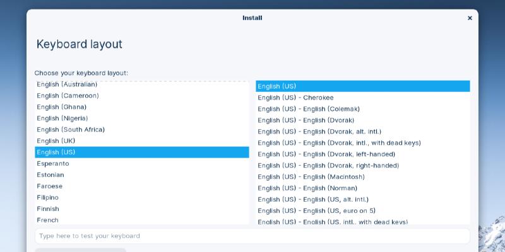This screenshot has height=252, width=505.
Task: Close the Install window
Action: click(x=470, y=18)
